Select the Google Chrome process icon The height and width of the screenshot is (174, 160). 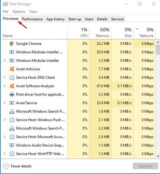point(12,43)
